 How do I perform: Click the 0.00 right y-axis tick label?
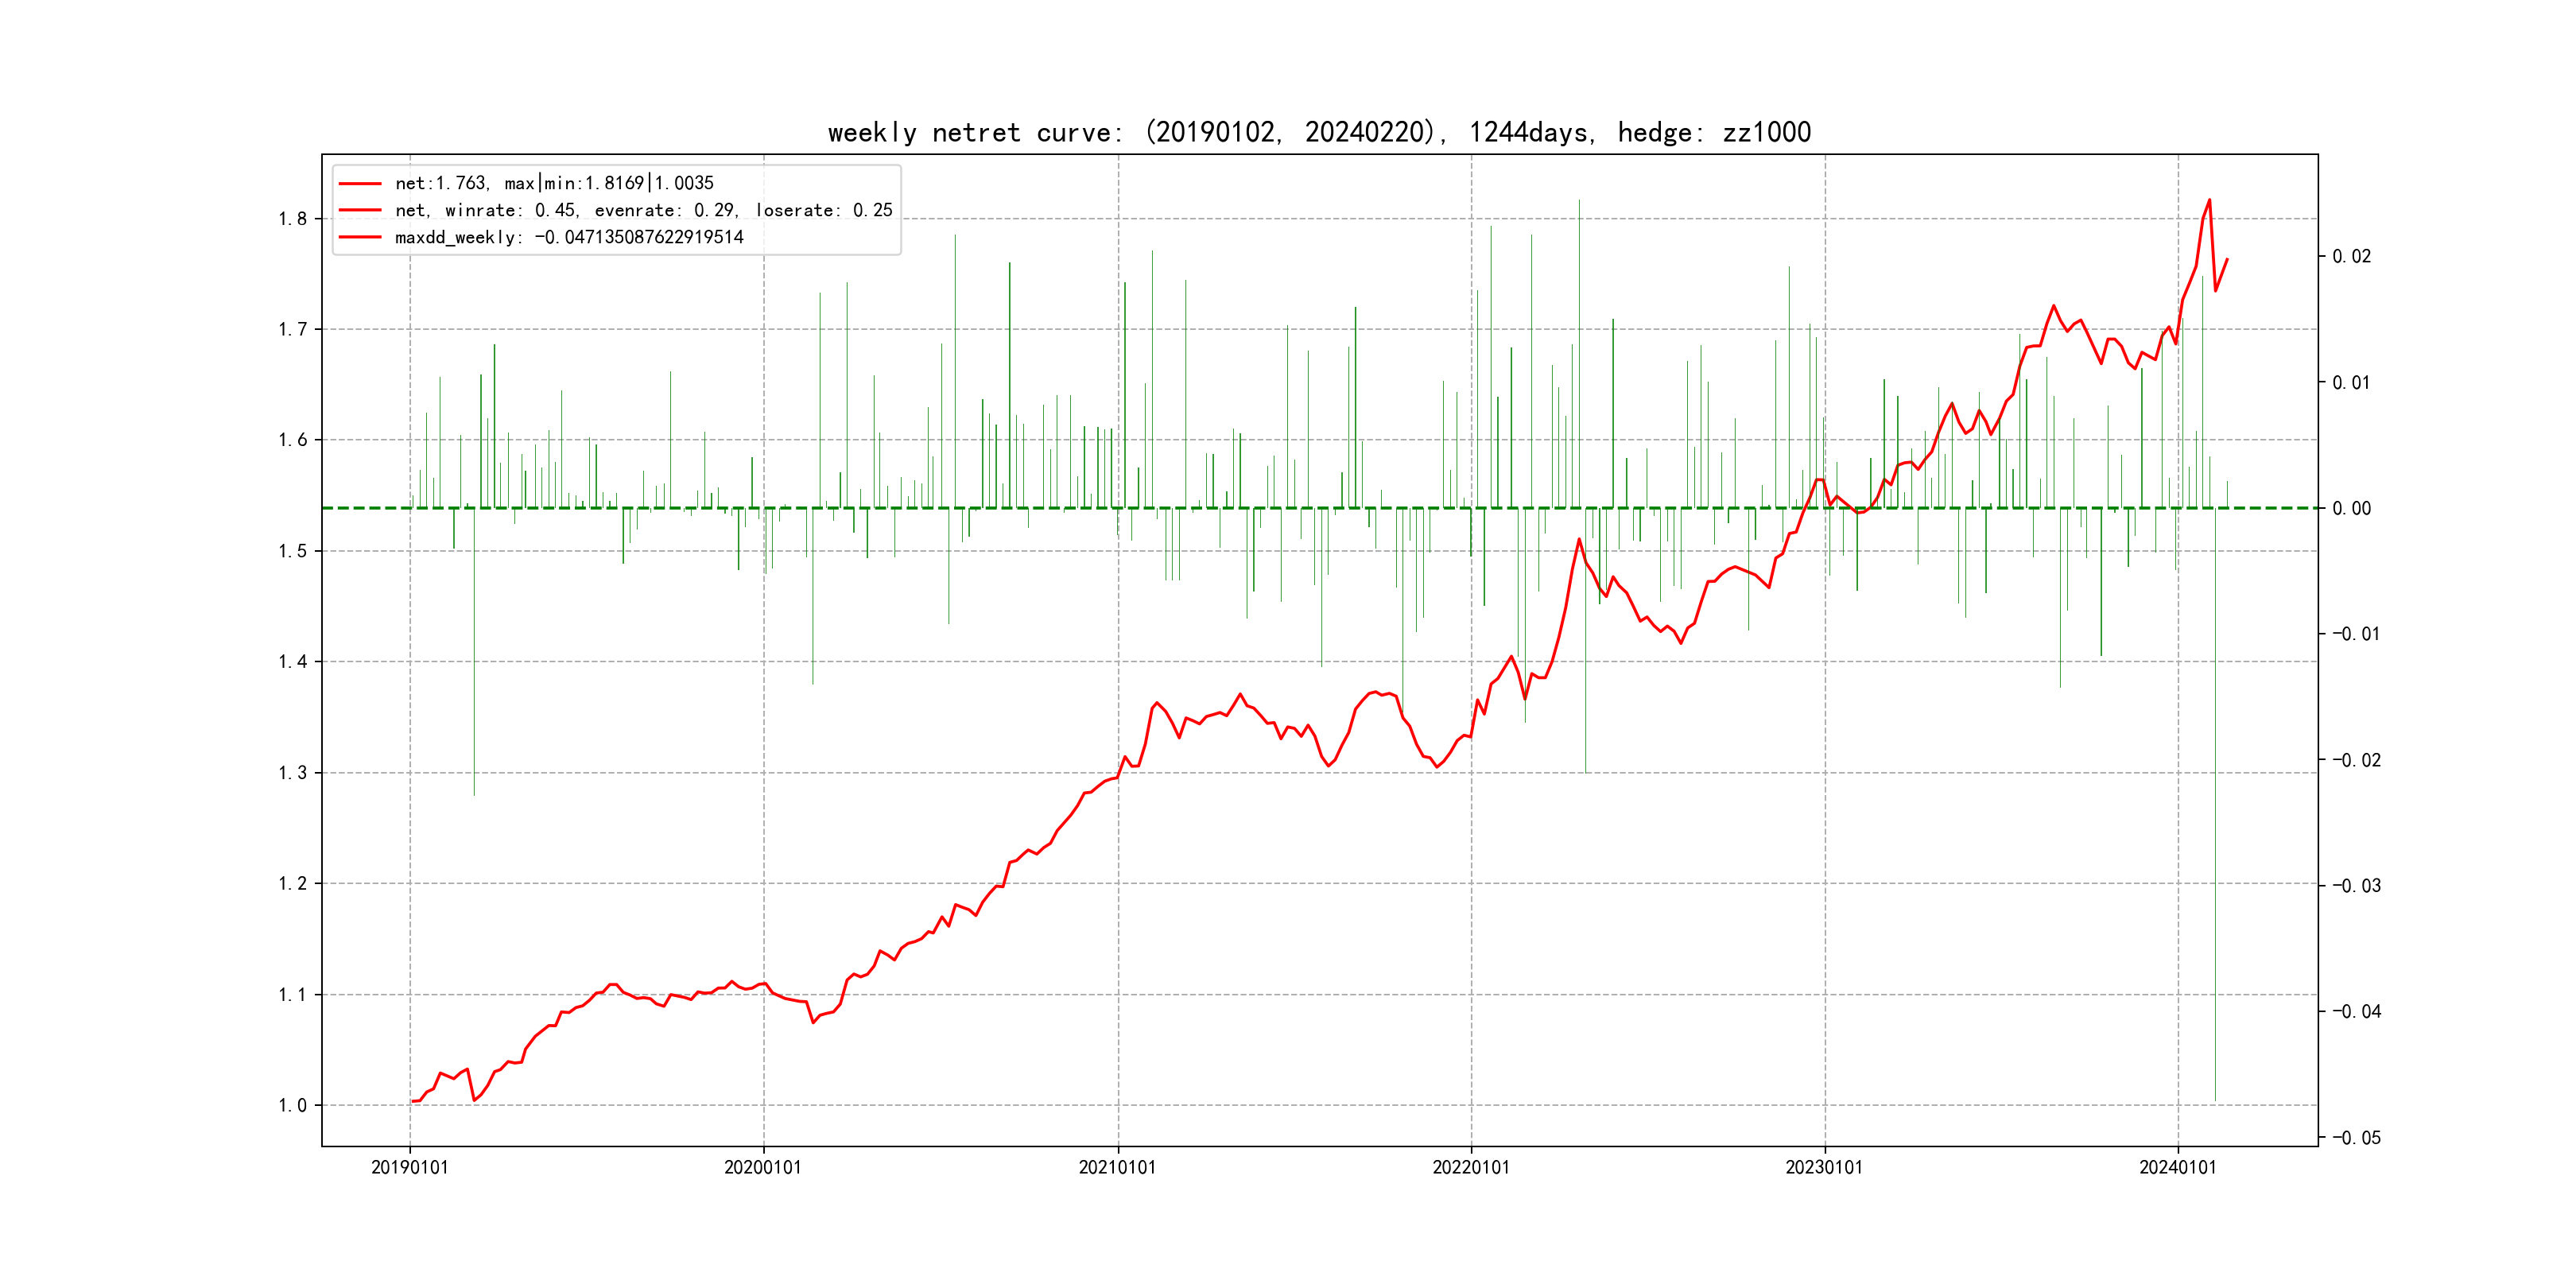coord(2351,508)
